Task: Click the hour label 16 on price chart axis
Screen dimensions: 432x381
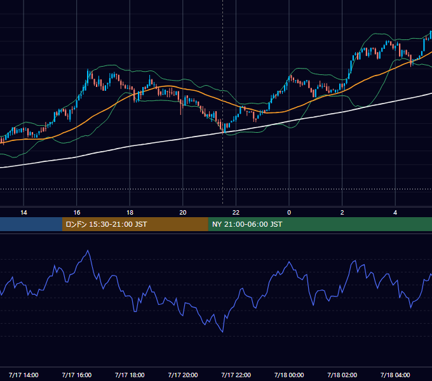Action: (77, 213)
